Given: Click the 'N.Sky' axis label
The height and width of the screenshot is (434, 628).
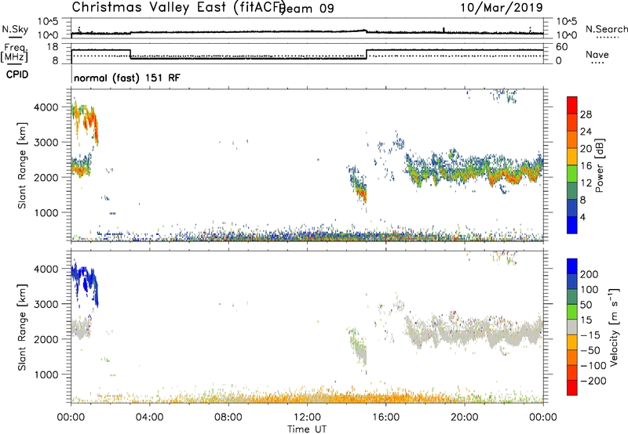Looking at the screenshot, I should click(15, 29).
